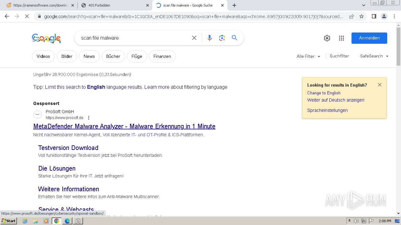Viewport: 401px width, 225px height.
Task: Close the 403 Forbidden tab
Action: point(148,5)
